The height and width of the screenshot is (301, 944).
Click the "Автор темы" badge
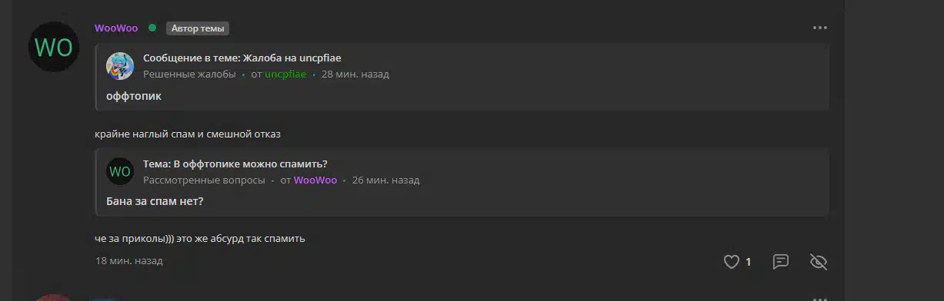click(198, 28)
